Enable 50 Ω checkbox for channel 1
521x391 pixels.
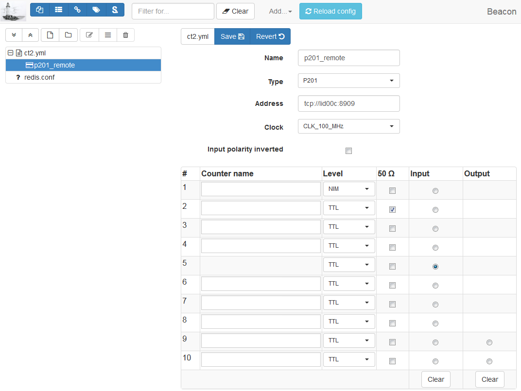(x=392, y=191)
